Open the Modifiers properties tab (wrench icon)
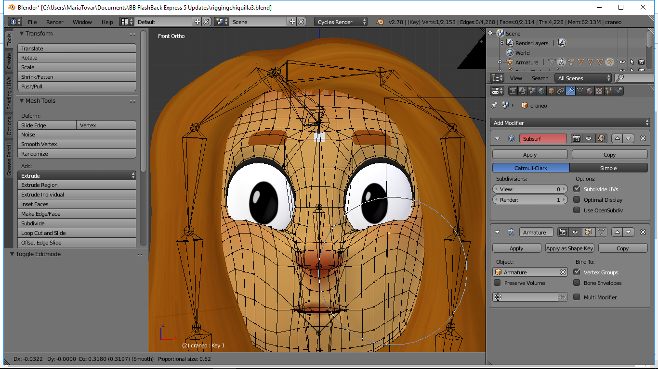658x369 pixels. (x=570, y=91)
